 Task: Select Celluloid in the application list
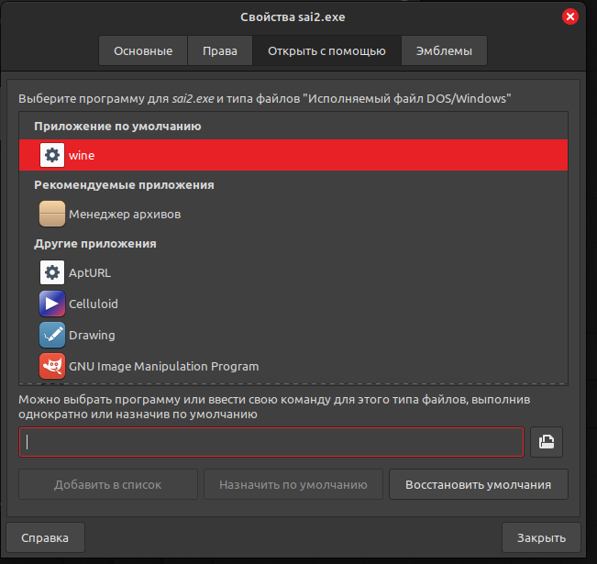click(x=293, y=304)
